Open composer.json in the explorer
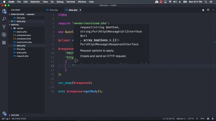Image resolution: width=216 pixels, height=121 pixels. 24,35
